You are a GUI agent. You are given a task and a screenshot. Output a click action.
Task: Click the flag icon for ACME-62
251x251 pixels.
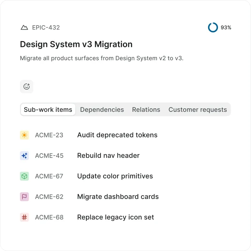click(24, 197)
